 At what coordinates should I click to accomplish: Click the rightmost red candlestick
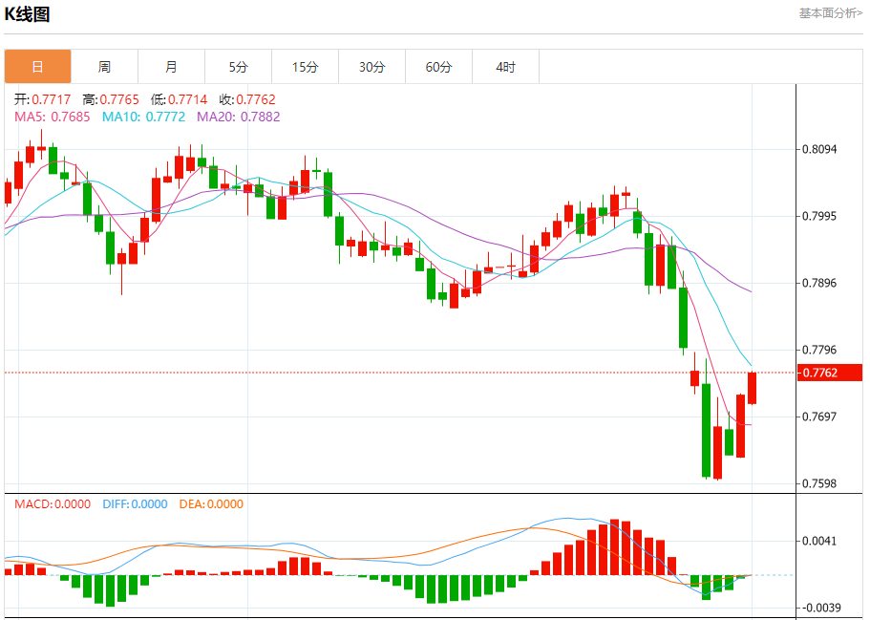point(752,388)
